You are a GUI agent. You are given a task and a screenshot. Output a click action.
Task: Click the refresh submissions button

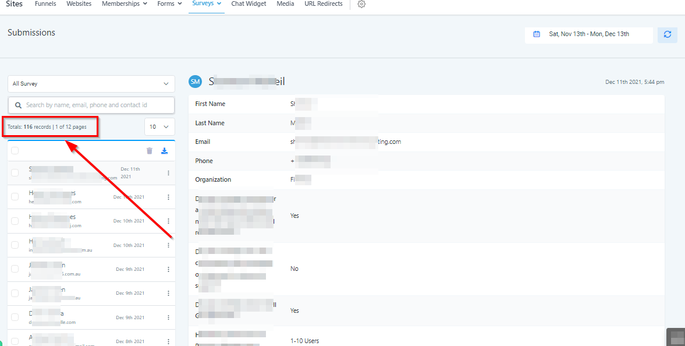pyautogui.click(x=667, y=34)
